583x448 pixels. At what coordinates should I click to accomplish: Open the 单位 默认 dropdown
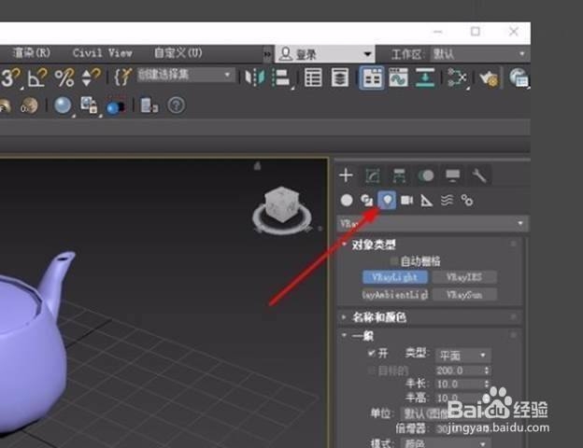[446, 413]
